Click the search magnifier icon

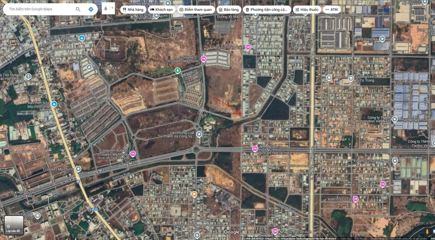tap(78, 9)
